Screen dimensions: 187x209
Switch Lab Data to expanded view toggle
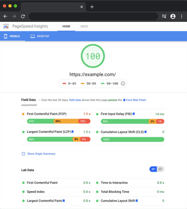click(x=160, y=169)
